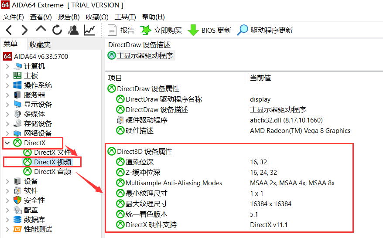Click the 服务器 server icon
The height and width of the screenshot is (238, 383).
[x=17, y=95]
